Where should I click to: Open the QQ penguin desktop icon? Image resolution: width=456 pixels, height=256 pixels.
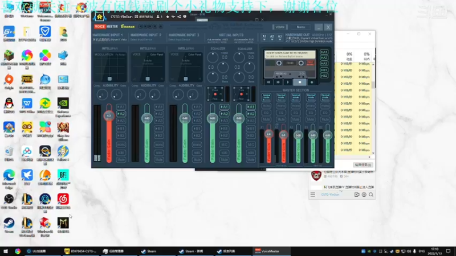pos(9,106)
